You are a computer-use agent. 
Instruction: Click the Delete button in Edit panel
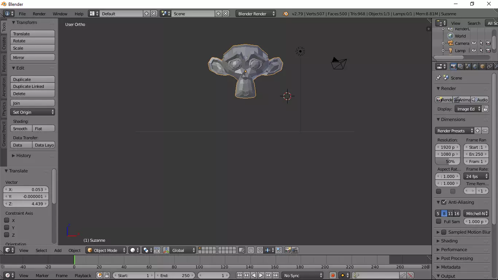(32, 94)
